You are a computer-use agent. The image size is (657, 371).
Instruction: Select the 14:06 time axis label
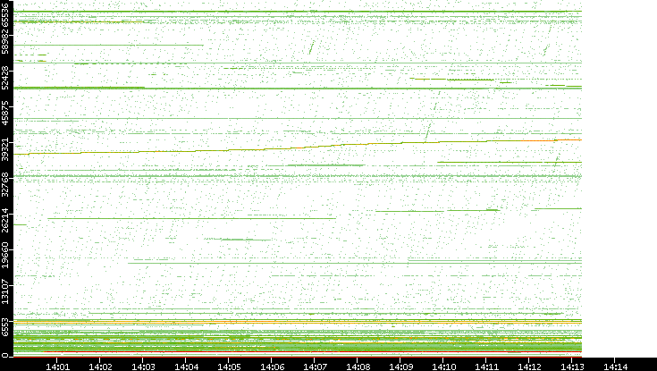273,365
